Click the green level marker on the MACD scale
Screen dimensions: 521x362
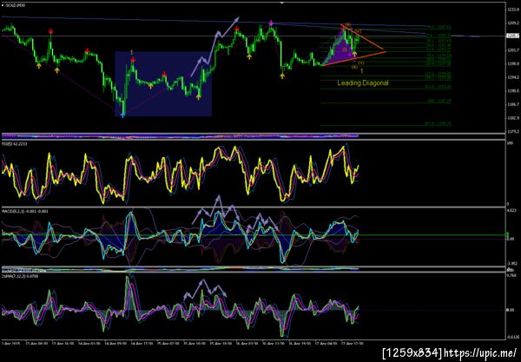(x=507, y=234)
